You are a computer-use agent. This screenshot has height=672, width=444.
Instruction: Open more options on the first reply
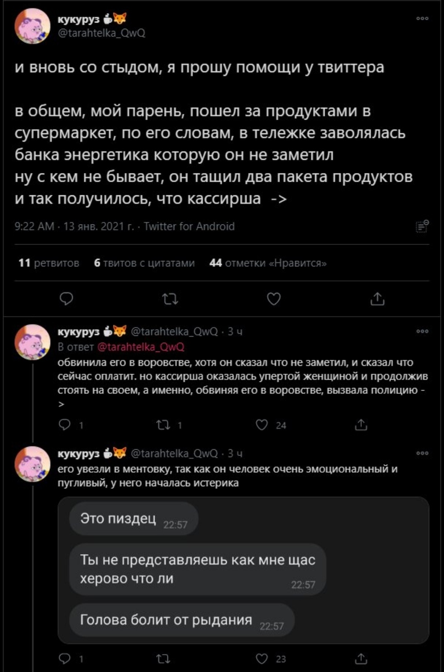tap(422, 331)
